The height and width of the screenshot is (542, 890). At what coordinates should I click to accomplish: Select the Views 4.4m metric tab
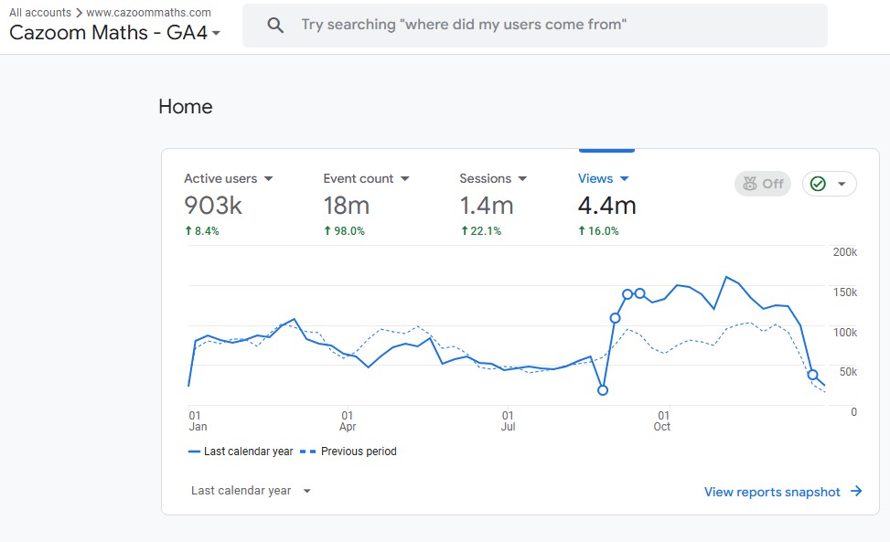click(x=606, y=204)
